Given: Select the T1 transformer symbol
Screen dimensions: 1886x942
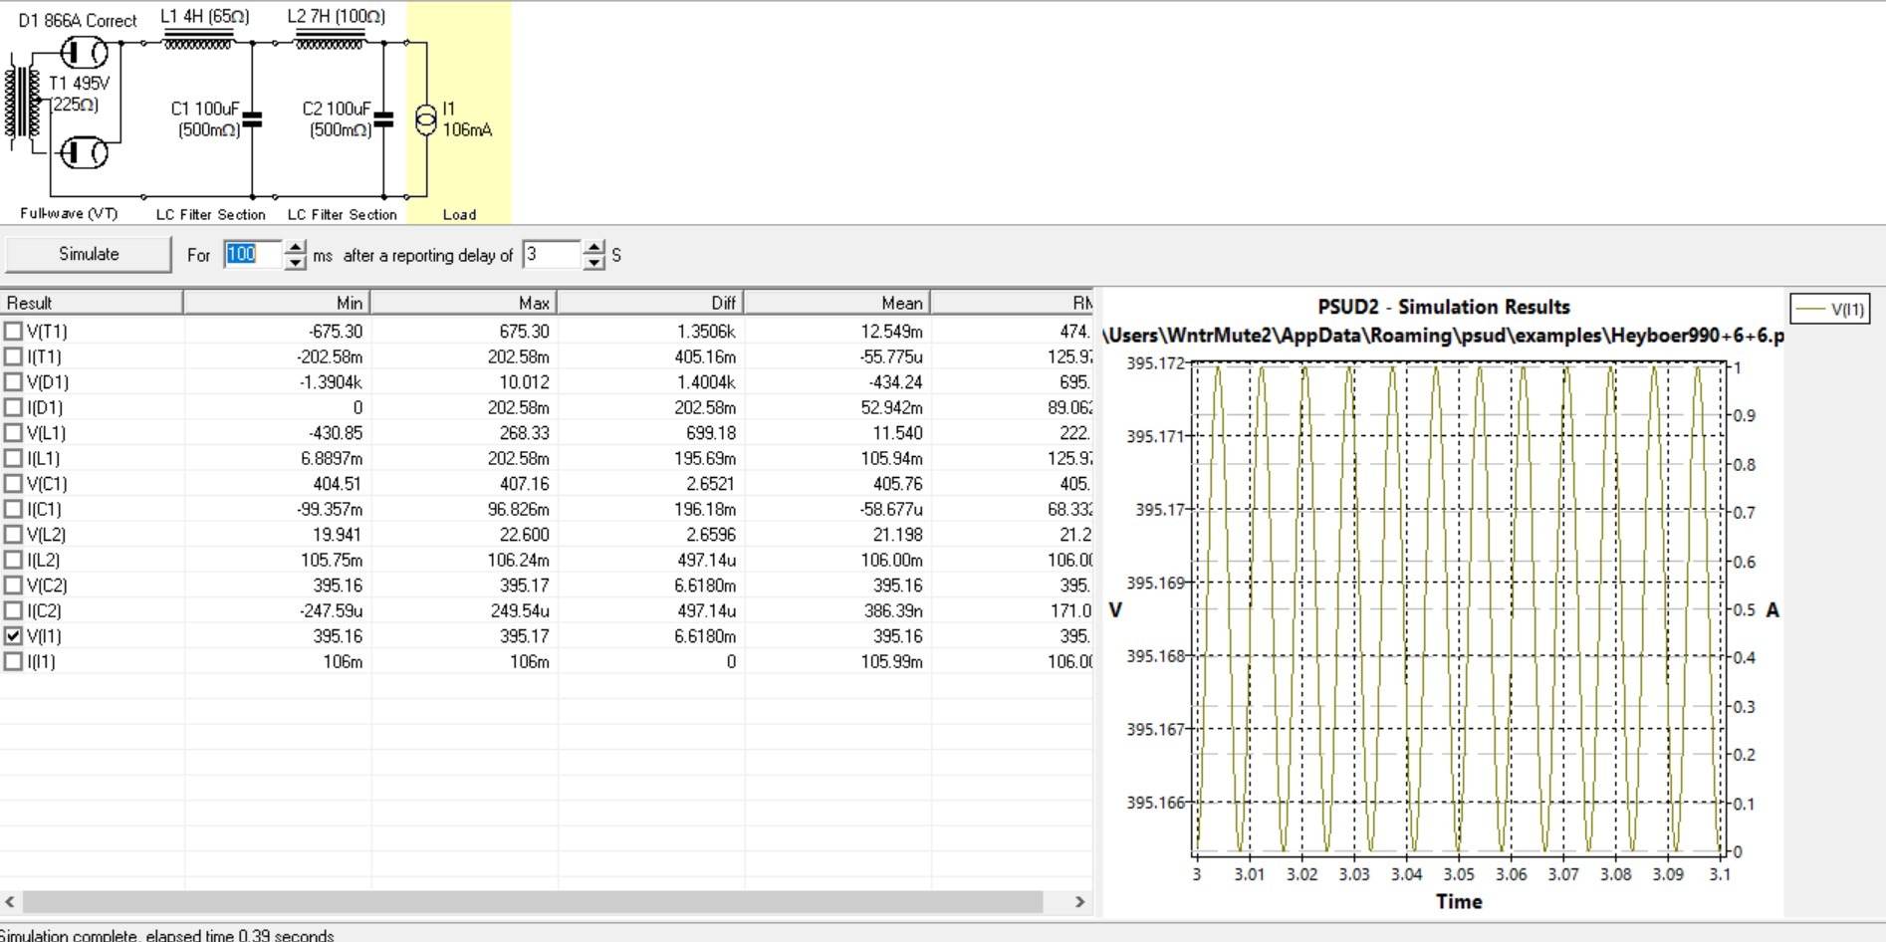Looking at the screenshot, I should [22, 103].
